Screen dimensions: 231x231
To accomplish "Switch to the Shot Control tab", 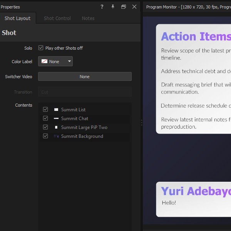I will [x=57, y=18].
